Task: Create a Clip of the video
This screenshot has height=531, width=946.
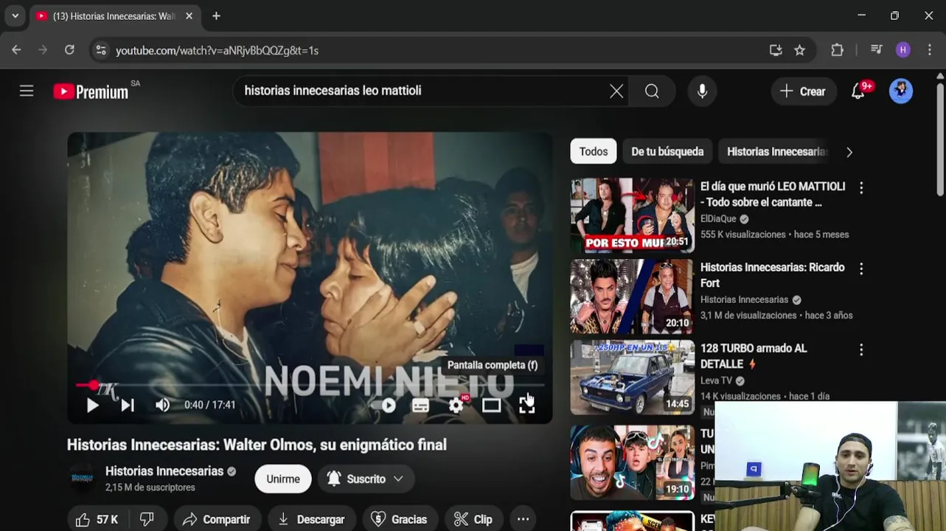Action: click(473, 519)
